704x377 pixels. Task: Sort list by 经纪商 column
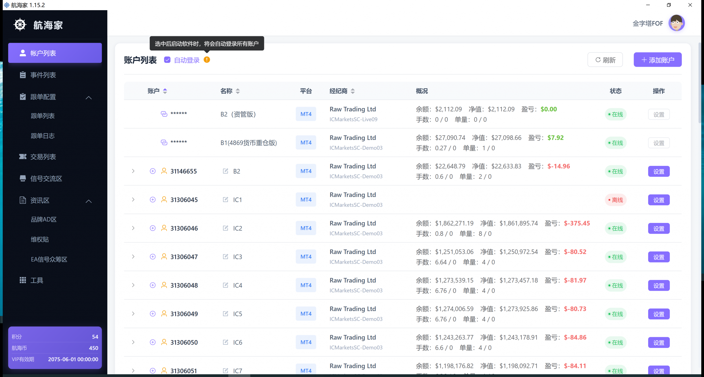pyautogui.click(x=353, y=91)
